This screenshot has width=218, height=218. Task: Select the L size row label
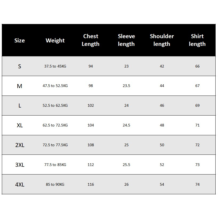(x=20, y=106)
